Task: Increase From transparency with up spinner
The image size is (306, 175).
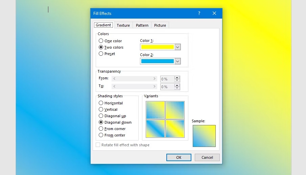Action: pyautogui.click(x=177, y=77)
